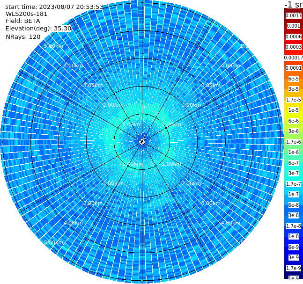
Task: Select the 3e-5 scale label
Action: 294,89
